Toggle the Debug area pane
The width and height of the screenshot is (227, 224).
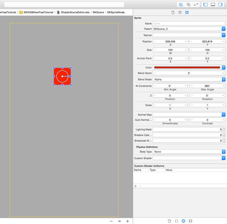213,5
